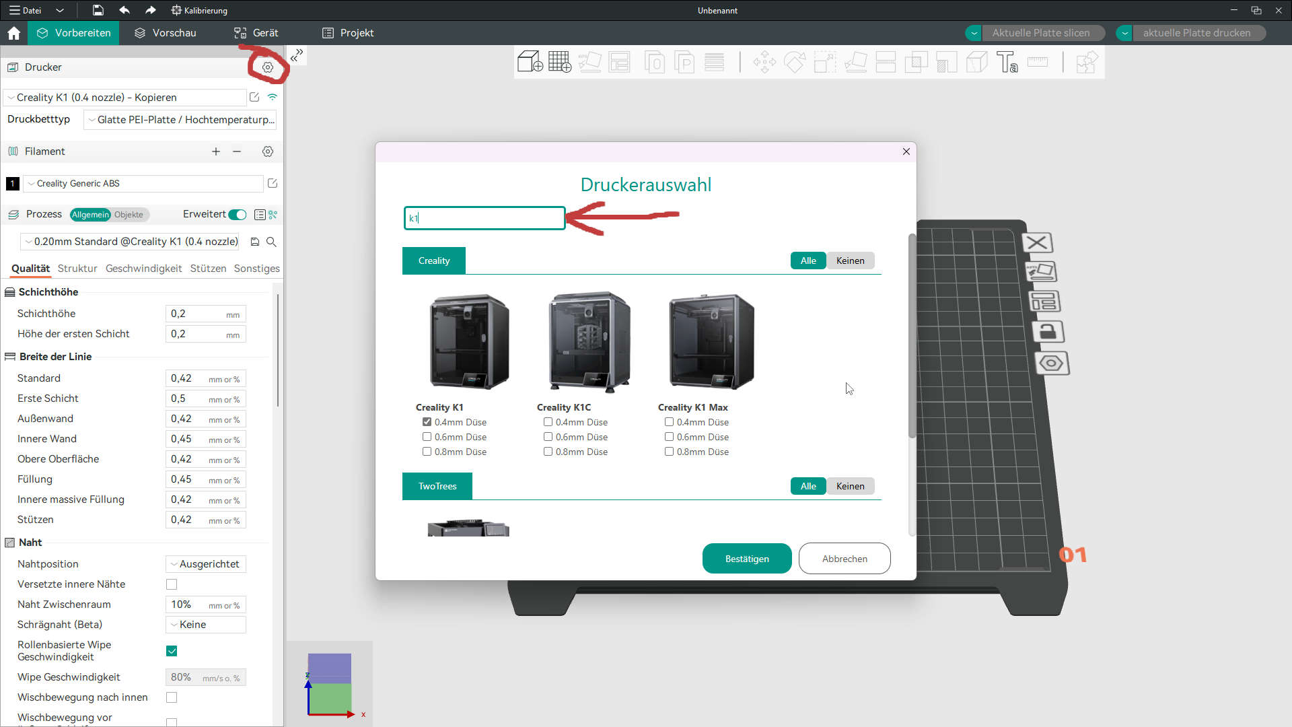Check Creality K1 0.8mm Düse
Viewport: 1292px width, 727px height.
427,452
